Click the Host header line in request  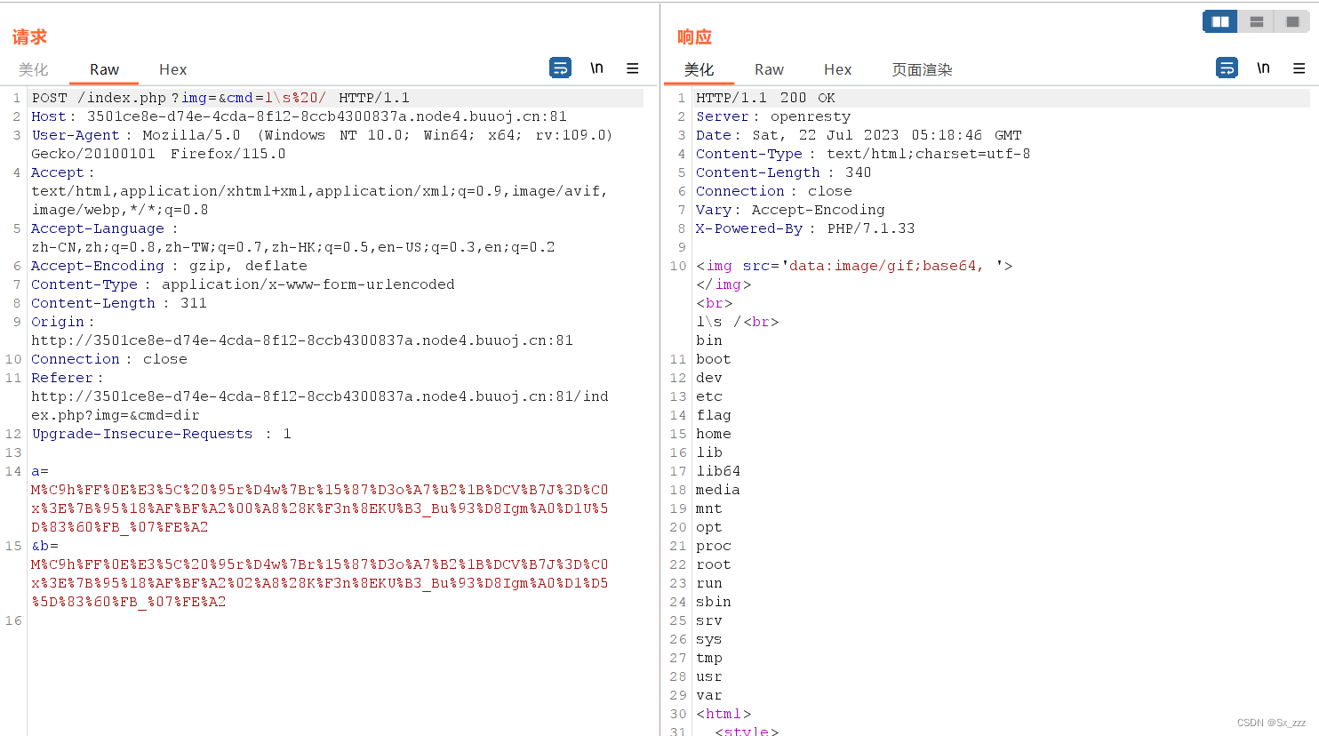(x=299, y=116)
